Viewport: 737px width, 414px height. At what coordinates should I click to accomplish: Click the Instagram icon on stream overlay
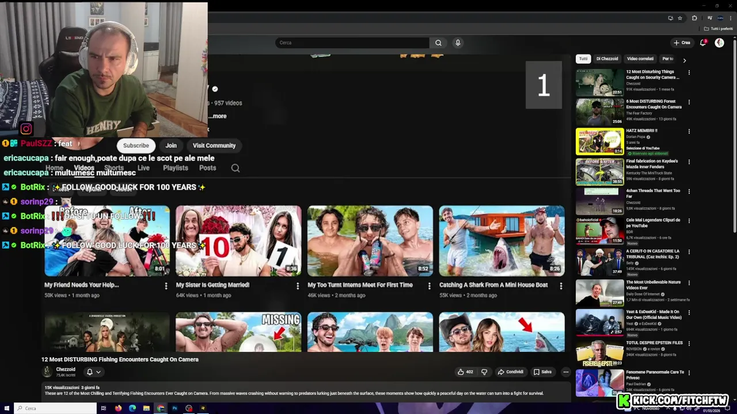pos(26,129)
